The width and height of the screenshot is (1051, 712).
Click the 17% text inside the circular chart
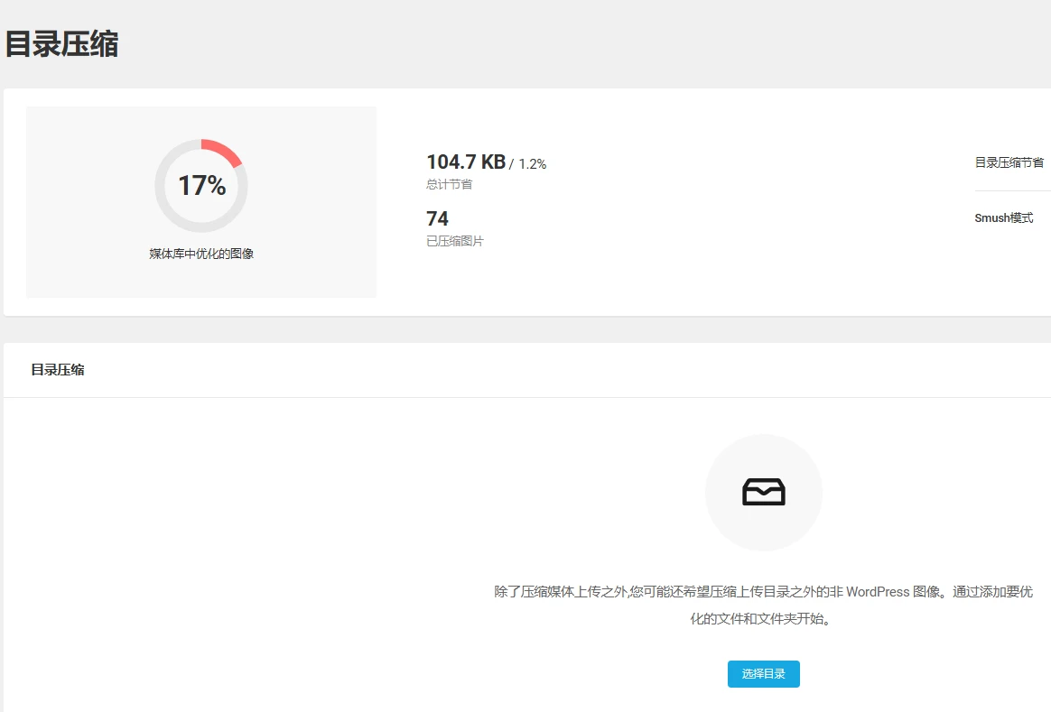pyautogui.click(x=200, y=184)
